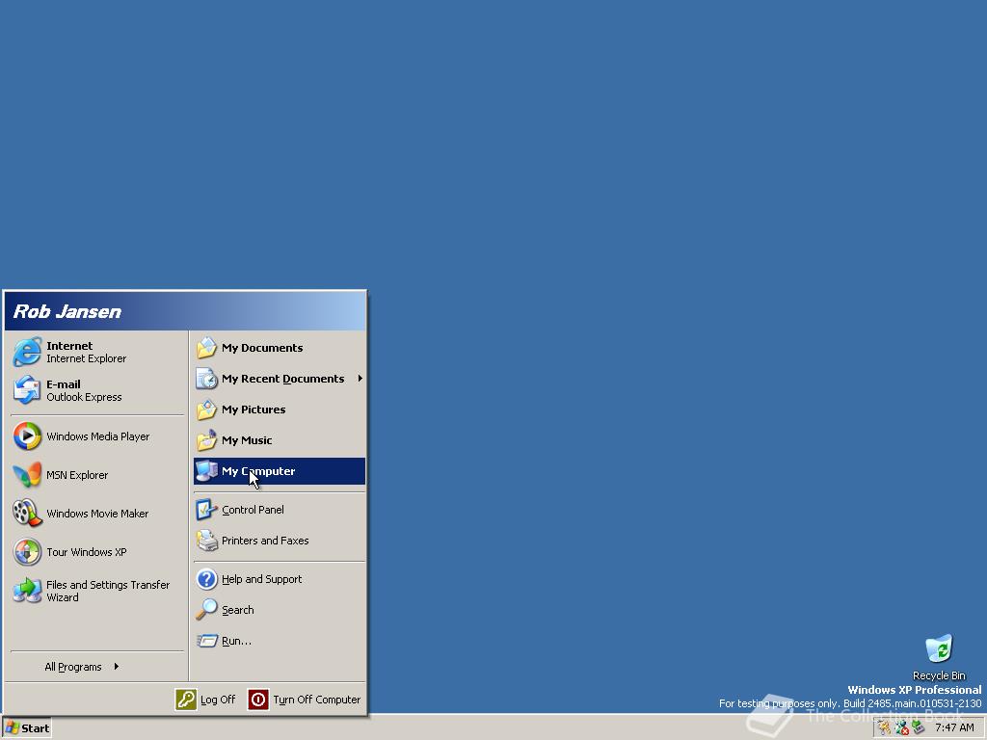
Task: Click the Windows activation keys tray icon
Action: point(885,728)
